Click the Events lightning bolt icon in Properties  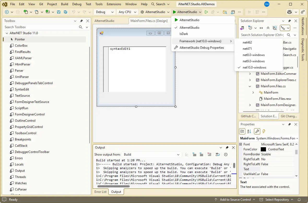point(264,131)
